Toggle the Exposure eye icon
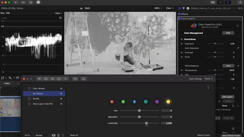 click(181, 44)
